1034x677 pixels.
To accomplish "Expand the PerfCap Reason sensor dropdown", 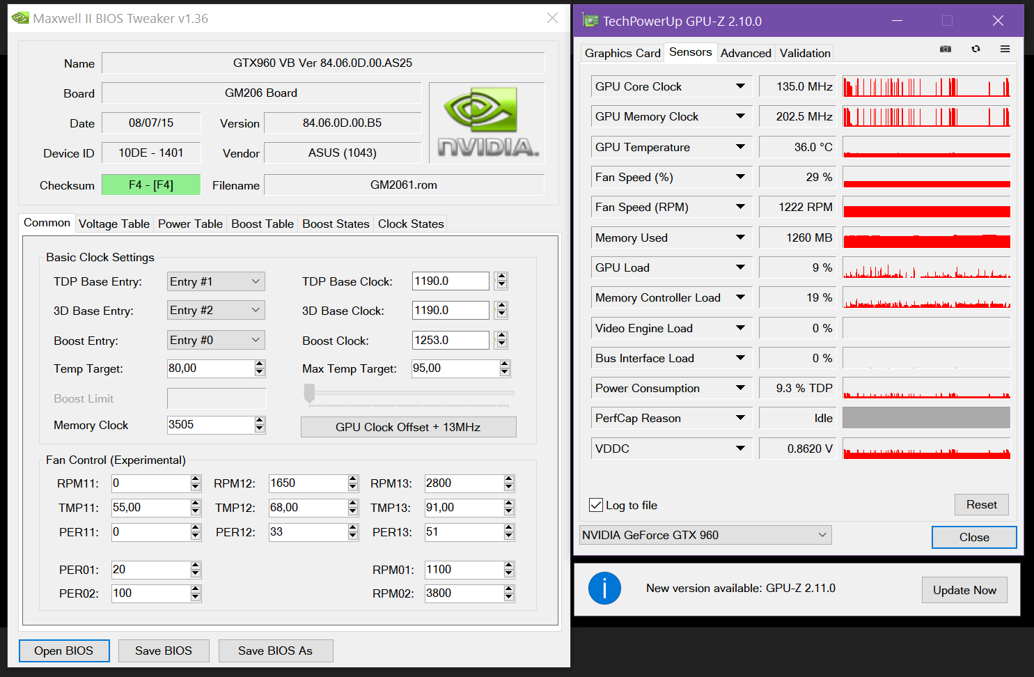I will point(740,418).
